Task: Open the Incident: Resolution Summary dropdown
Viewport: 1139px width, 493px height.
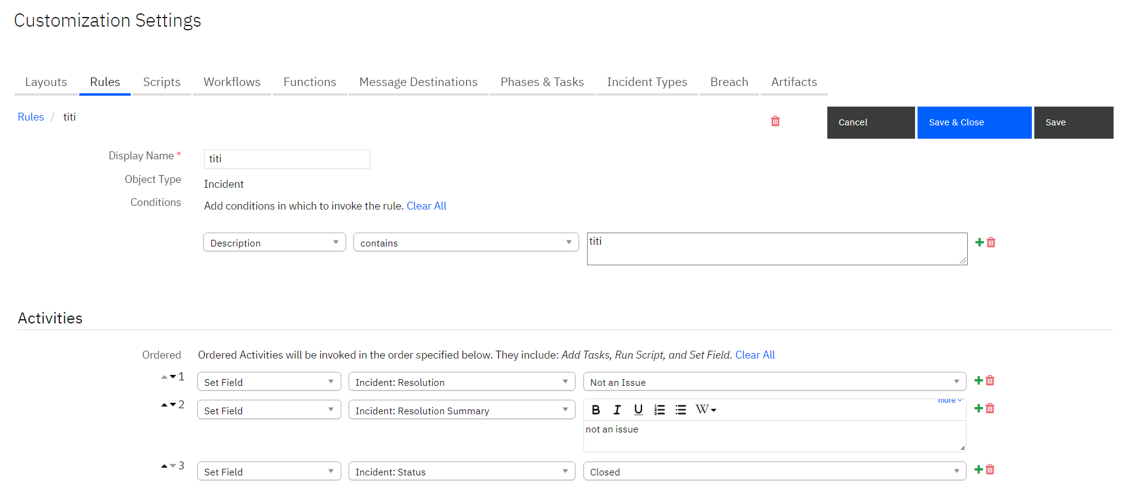Action: [x=462, y=410]
